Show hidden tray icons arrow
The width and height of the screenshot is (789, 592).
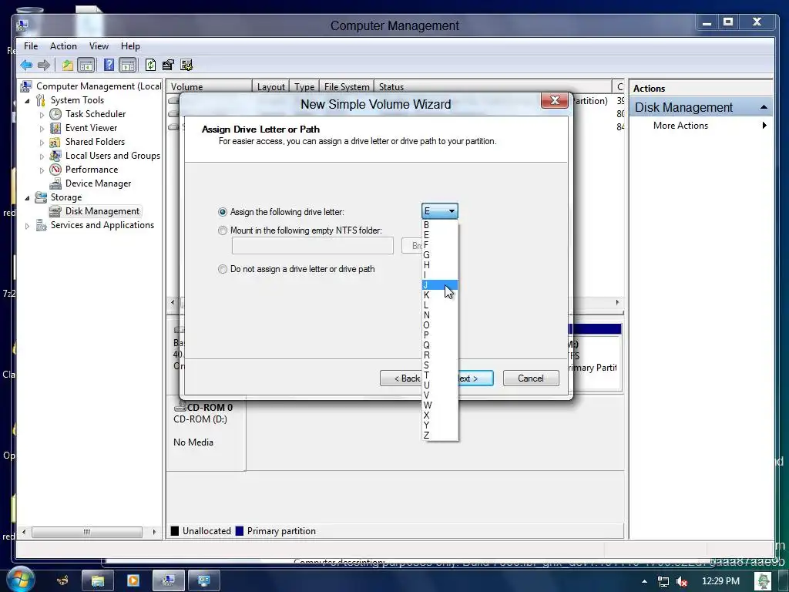point(645,581)
